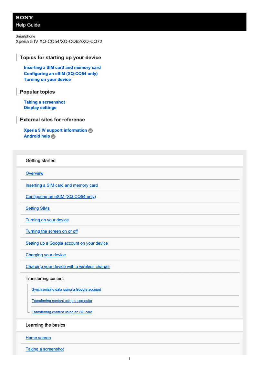Go to Charging your device
Image resolution: width=259 pixels, height=367 pixels.
(46, 255)
